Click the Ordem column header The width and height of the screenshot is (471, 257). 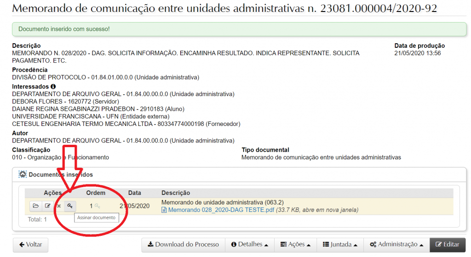[96, 193]
